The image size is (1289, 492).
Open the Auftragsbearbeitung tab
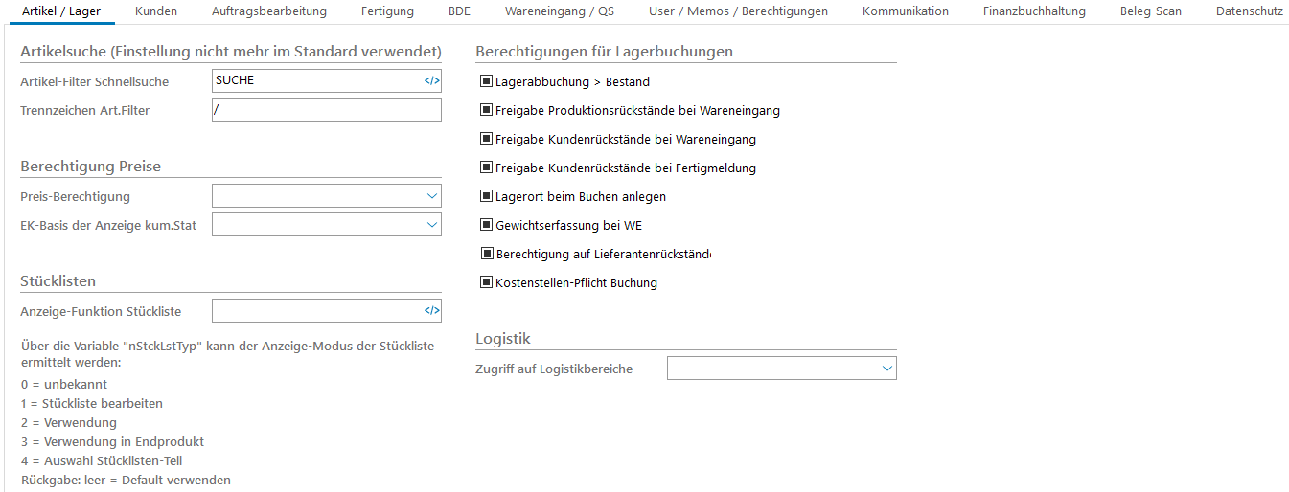[x=268, y=11]
